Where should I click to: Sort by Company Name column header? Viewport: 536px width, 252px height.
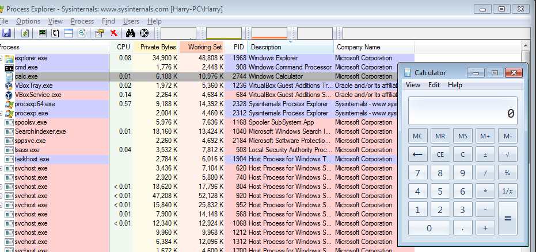(374, 47)
